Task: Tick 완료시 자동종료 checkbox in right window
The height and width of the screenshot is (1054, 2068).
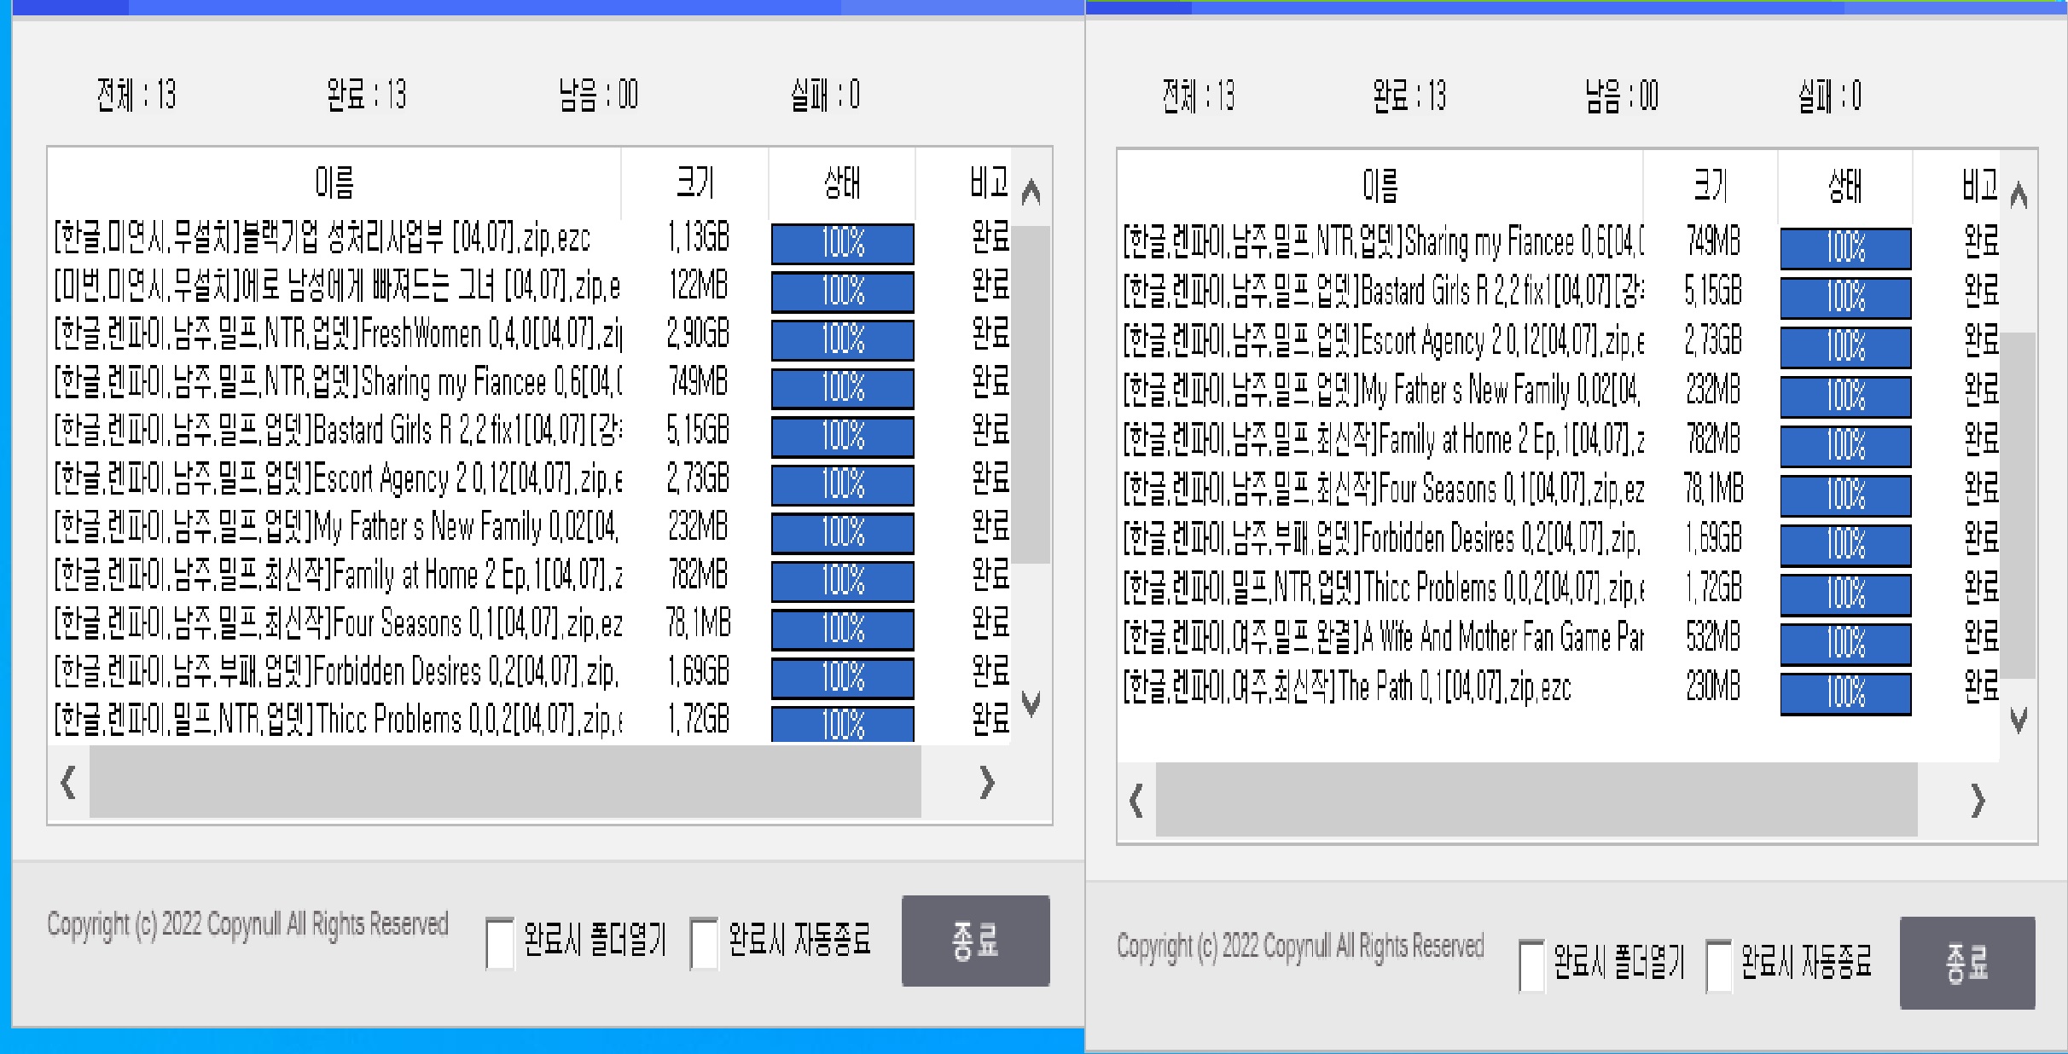Action: (x=1718, y=965)
